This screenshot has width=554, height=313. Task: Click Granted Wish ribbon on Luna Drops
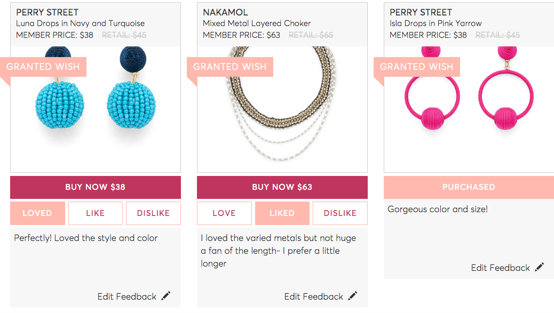click(43, 67)
